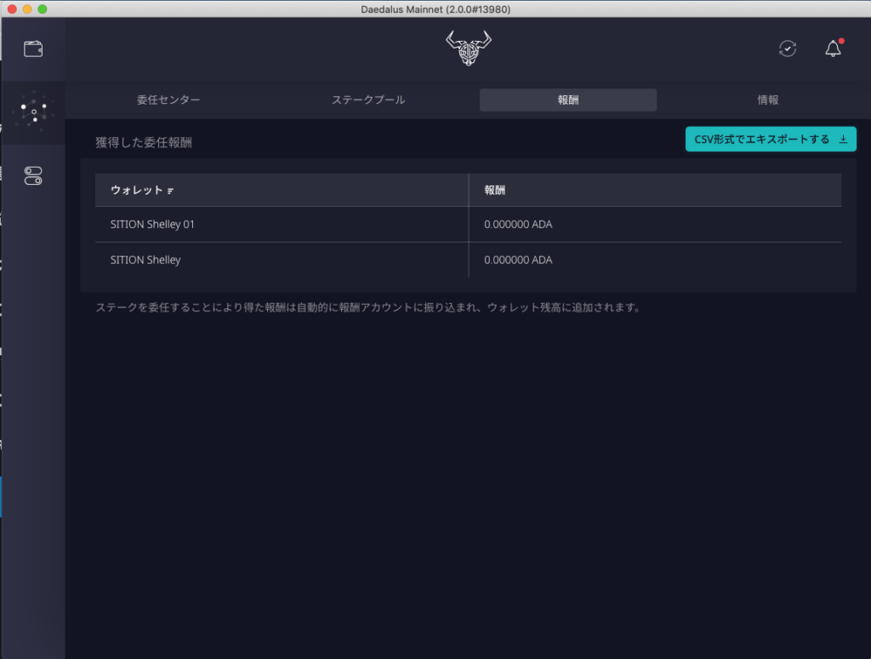
Task: Click the Daedalus bull logo
Action: click(x=469, y=49)
